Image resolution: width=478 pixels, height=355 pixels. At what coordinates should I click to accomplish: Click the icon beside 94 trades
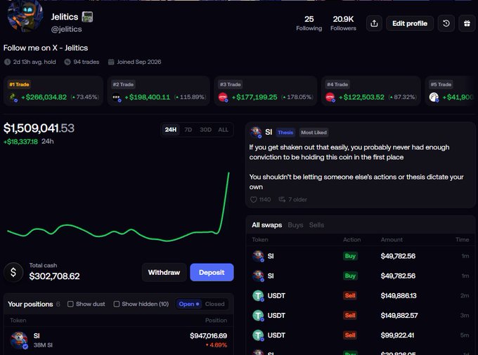(x=67, y=62)
